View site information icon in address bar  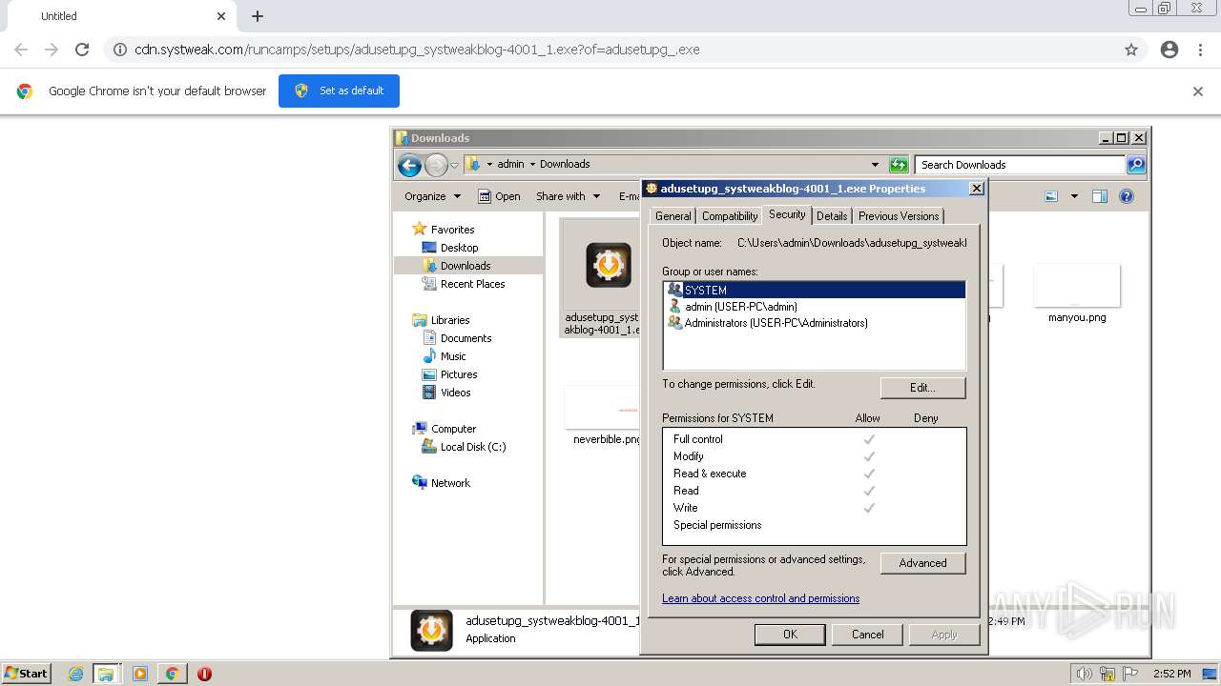tap(120, 50)
